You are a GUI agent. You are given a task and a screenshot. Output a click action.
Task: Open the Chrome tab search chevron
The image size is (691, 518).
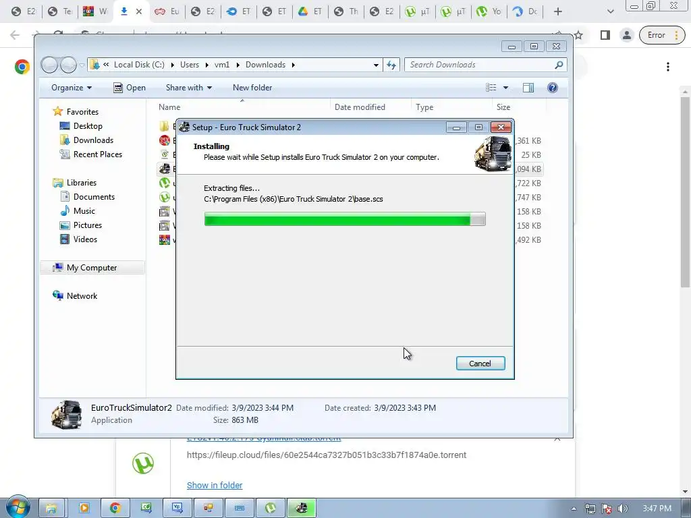click(610, 11)
